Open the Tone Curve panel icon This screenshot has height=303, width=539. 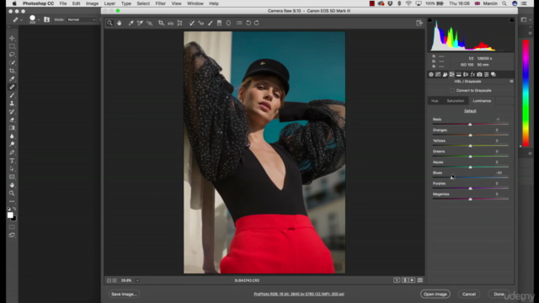coord(438,74)
